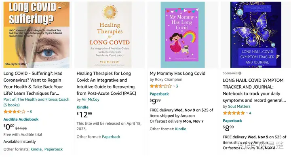Open author Vir McCoy link
Image resolution: width=291 pixels, height=157 pixels.
(x=91, y=100)
